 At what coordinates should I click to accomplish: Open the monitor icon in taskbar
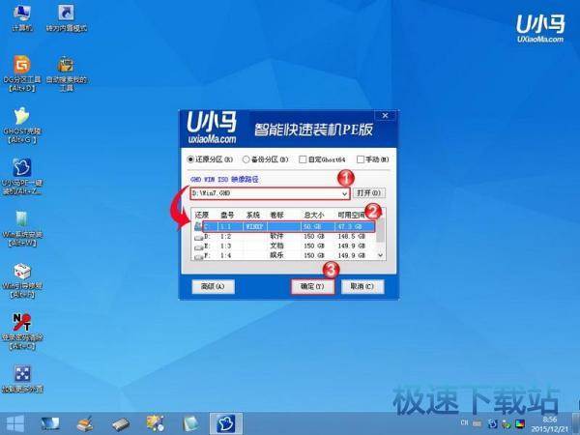click(x=50, y=424)
